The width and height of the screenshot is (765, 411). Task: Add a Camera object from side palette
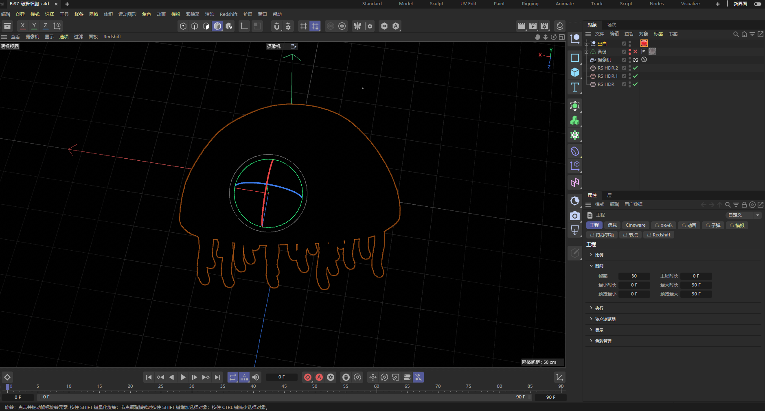[575, 216]
